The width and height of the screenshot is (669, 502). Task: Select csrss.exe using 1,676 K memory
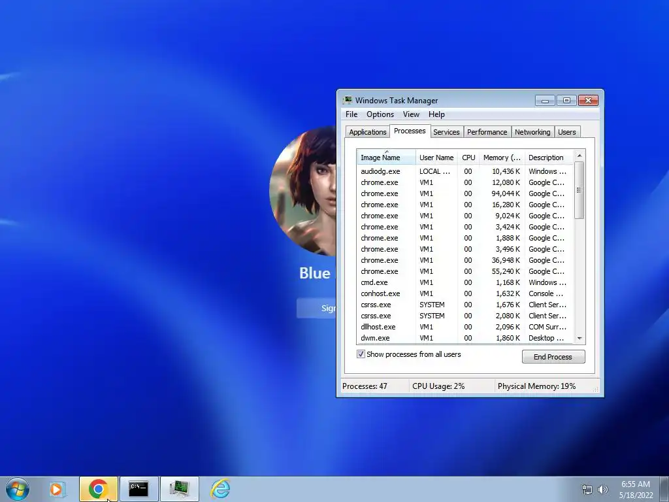[x=465, y=305]
